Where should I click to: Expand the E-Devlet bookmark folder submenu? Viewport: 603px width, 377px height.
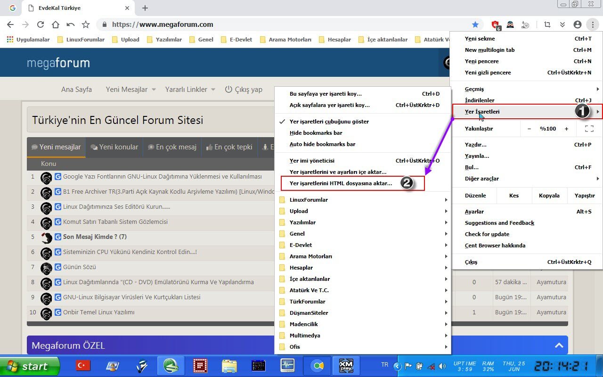click(363, 245)
